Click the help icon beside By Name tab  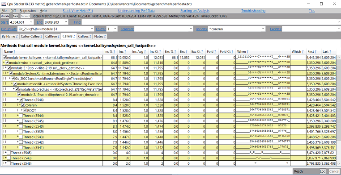tap(17, 37)
